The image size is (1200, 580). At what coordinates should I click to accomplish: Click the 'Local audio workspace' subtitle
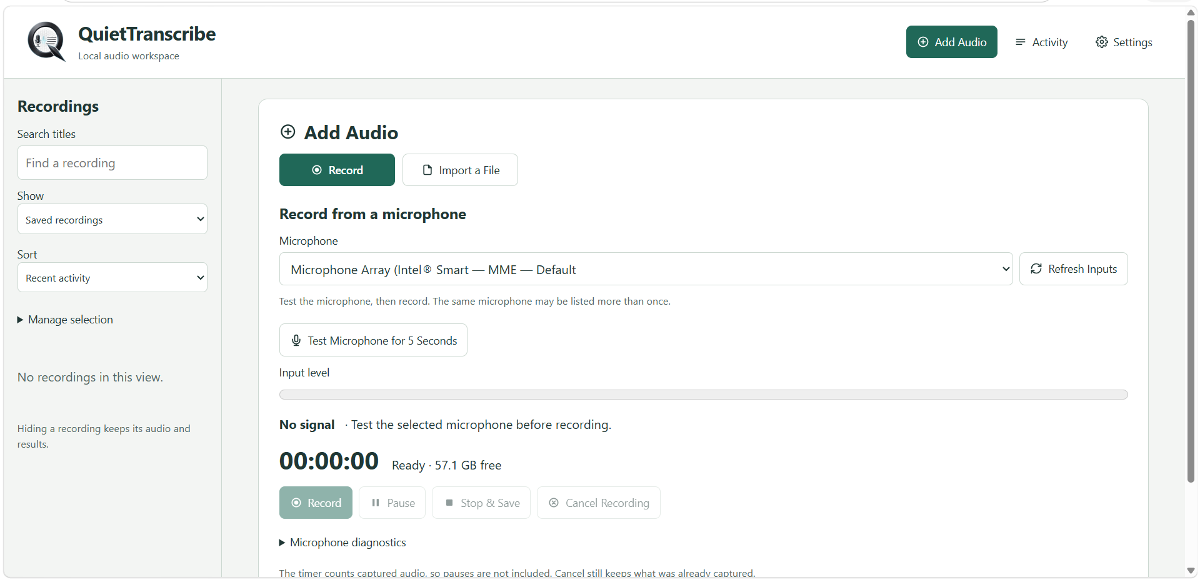pos(129,56)
